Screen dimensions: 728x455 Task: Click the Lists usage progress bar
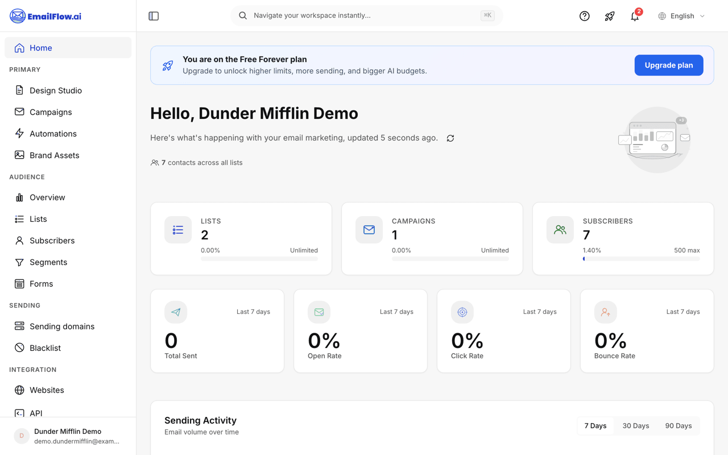pyautogui.click(x=259, y=259)
